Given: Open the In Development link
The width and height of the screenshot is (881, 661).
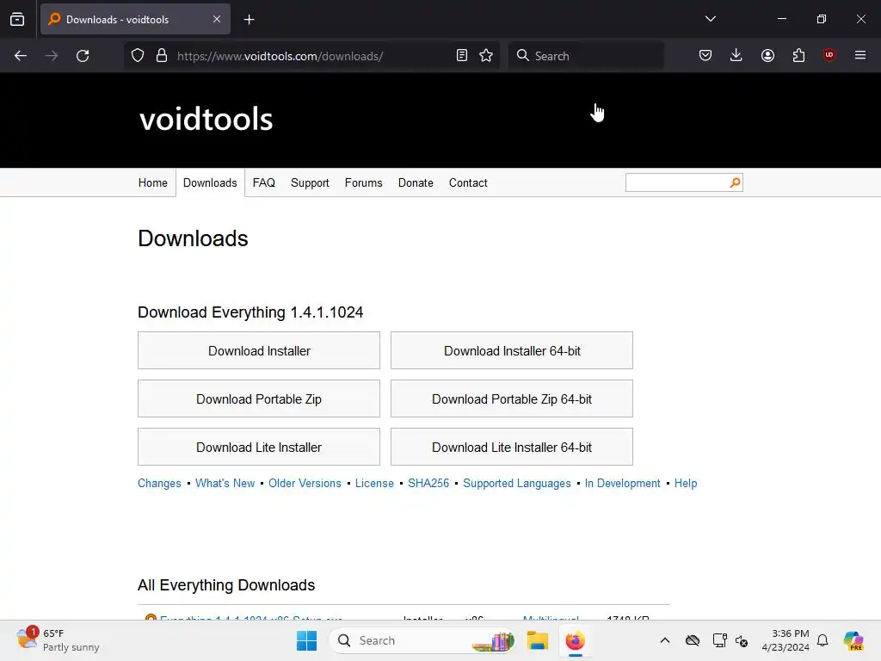Looking at the screenshot, I should [623, 484].
